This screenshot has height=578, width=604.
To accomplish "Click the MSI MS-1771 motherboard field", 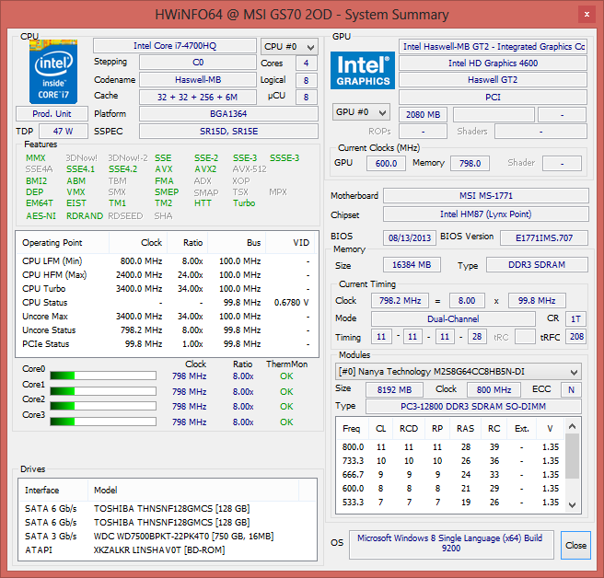I will point(486,196).
